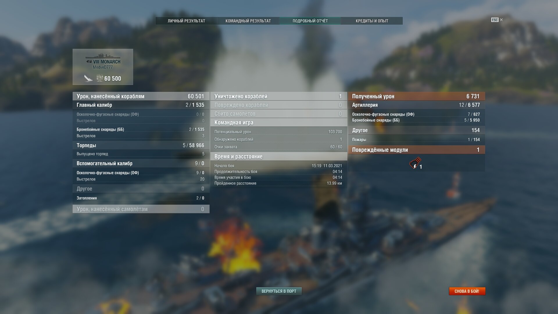The width and height of the screenshot is (558, 314).
Task: Click the Вернуться в порт button
Action: tap(279, 291)
